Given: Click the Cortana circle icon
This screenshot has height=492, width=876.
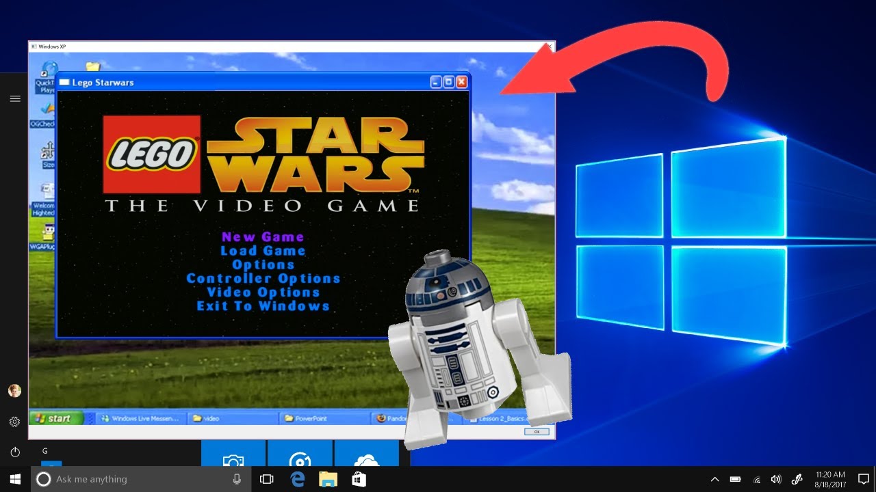Looking at the screenshot, I should [43, 479].
